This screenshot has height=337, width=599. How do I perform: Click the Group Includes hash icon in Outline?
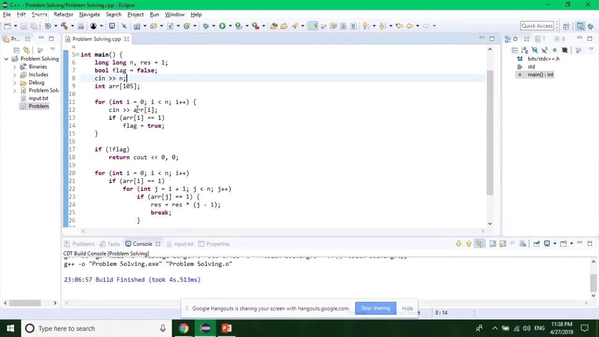tap(565, 50)
